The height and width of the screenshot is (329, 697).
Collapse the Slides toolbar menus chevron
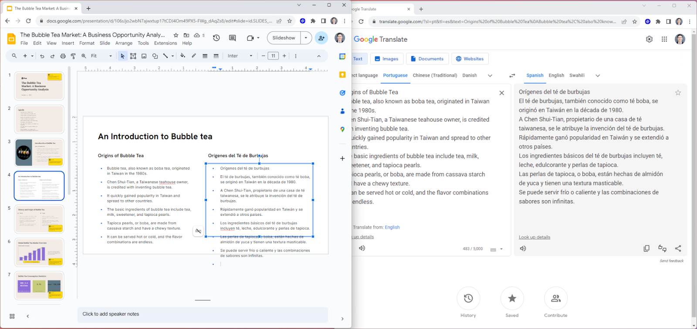[x=319, y=56]
